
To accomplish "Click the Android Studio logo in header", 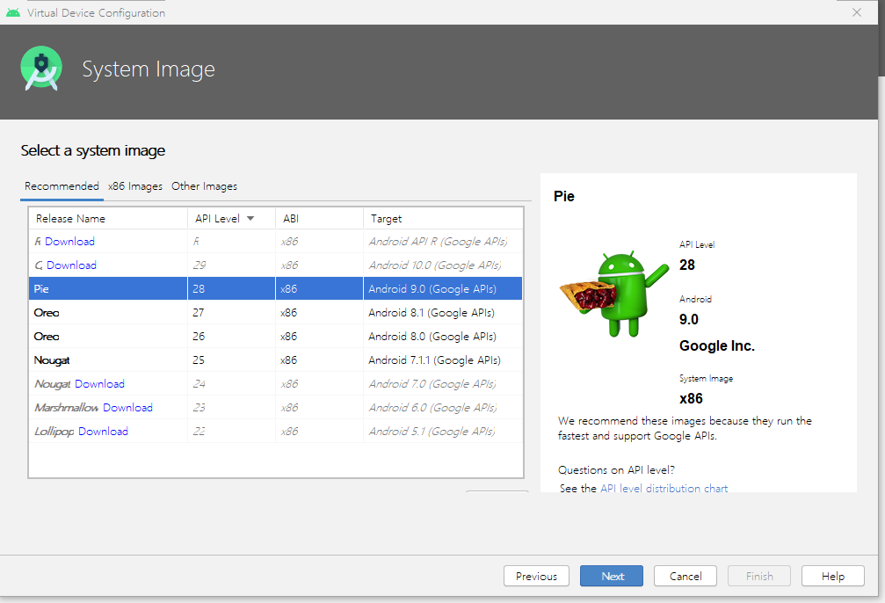I will coord(41,69).
